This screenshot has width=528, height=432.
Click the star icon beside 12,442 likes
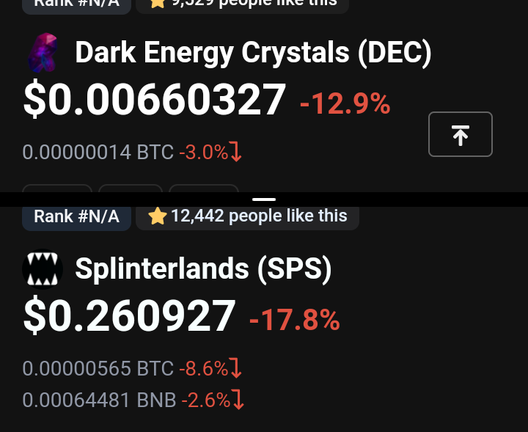(x=157, y=216)
